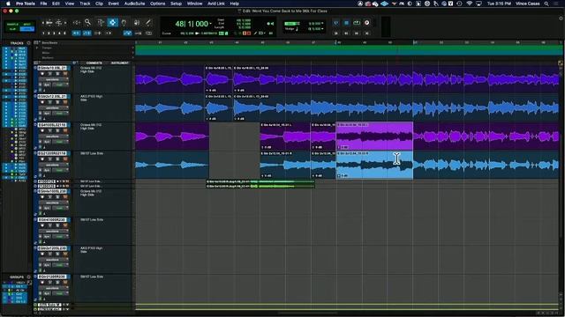565x317 pixels.
Task: Click the Go to End transport button
Action: pos(367,33)
